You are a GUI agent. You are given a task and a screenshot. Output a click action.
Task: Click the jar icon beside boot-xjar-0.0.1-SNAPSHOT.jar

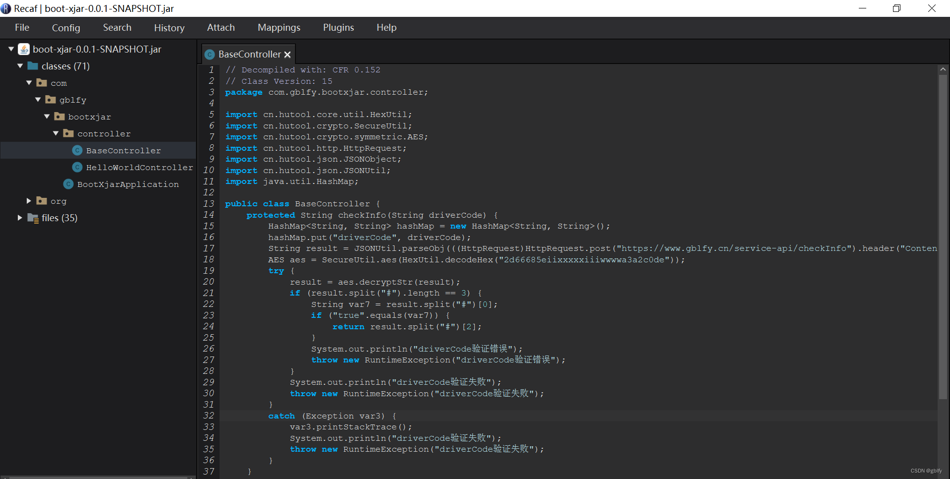(x=23, y=49)
